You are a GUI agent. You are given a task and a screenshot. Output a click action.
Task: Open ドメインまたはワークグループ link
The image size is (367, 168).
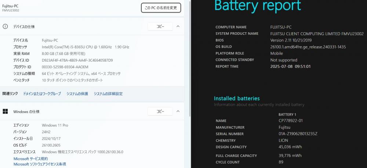pos(42,94)
